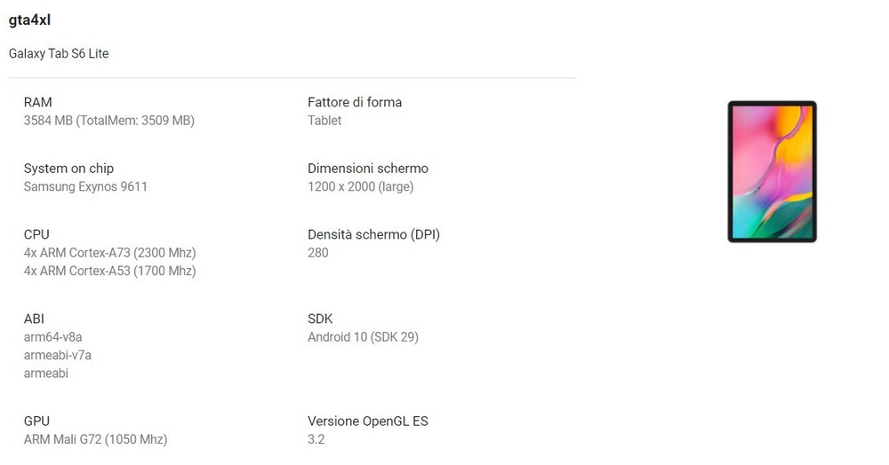The height and width of the screenshot is (465, 889).
Task: Click the arm64-v8a ABI entry
Action: pyautogui.click(x=52, y=337)
